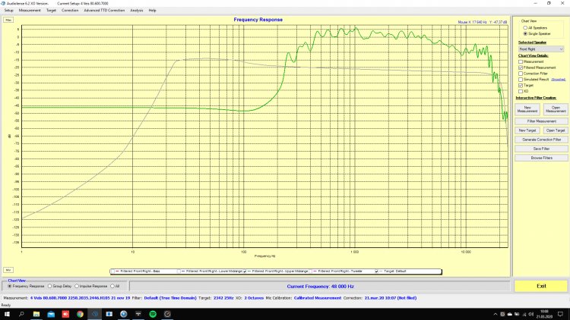Open the Measurement menu

point(30,11)
